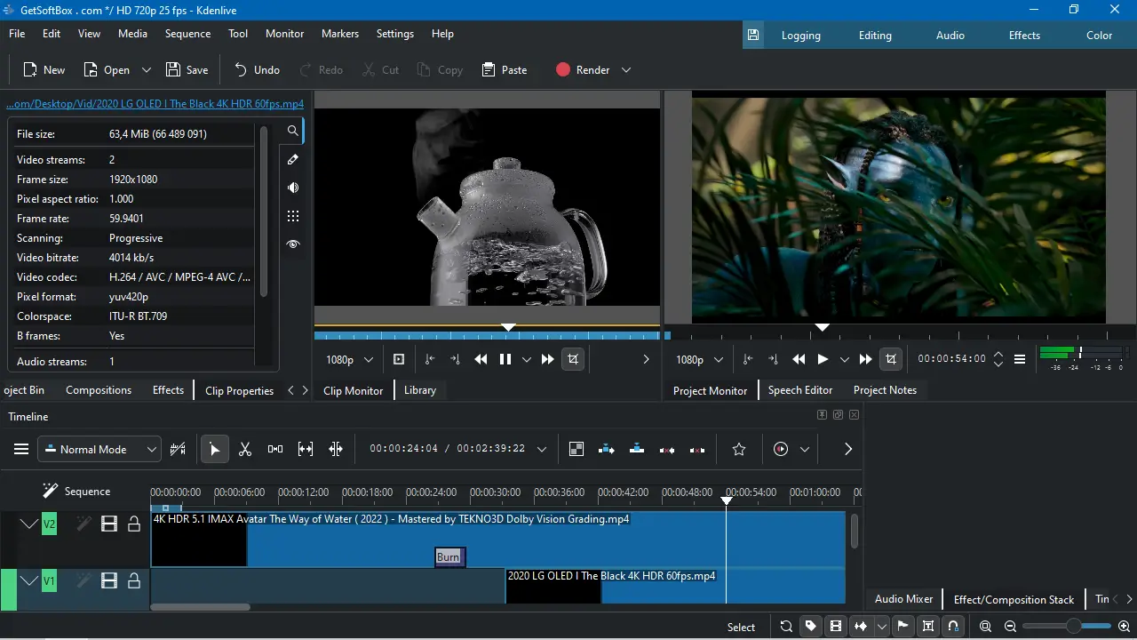Toggle lock on track V2

point(134,524)
